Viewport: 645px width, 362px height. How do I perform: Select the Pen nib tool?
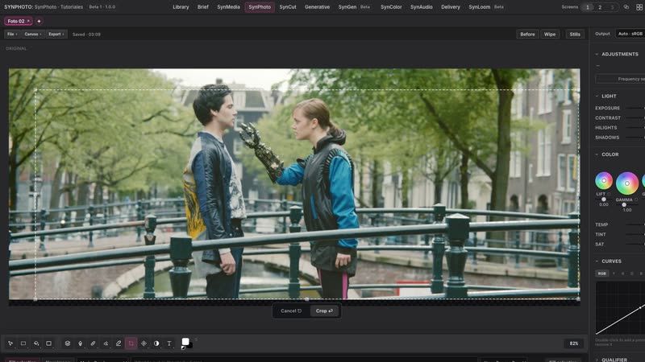click(x=81, y=343)
